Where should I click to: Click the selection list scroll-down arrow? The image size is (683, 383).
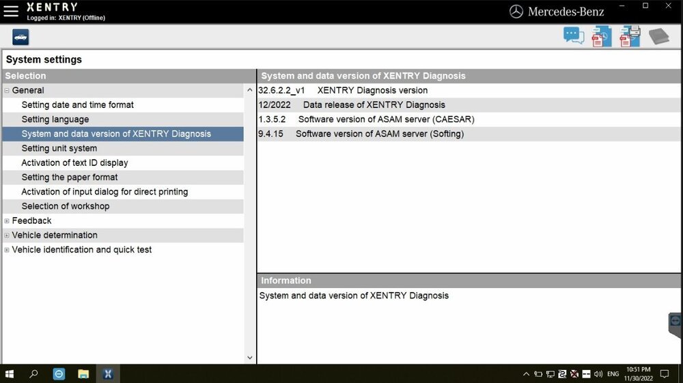[249, 357]
